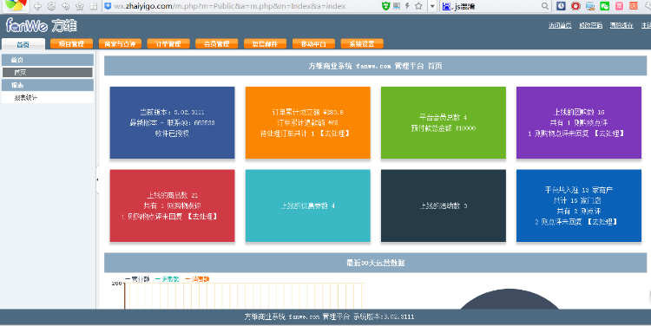Click the red circular extension icon
The width and height of the screenshot is (651, 326).
(575, 6)
